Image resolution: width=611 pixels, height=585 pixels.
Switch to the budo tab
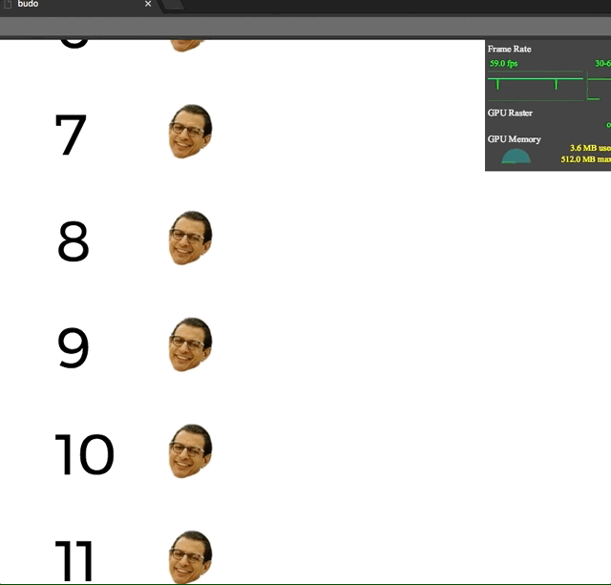[78, 5]
